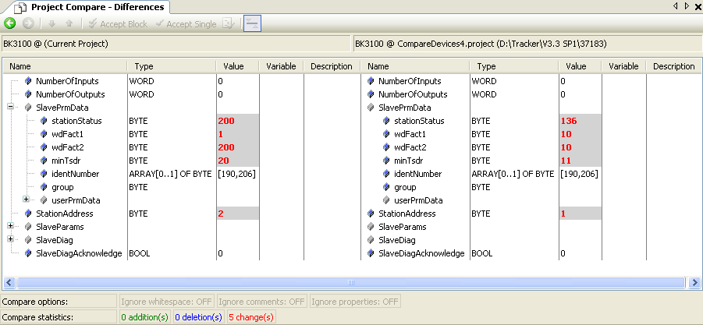
Task: Click NumberOfOutputs parameter icon in left pane
Action: click(28, 94)
